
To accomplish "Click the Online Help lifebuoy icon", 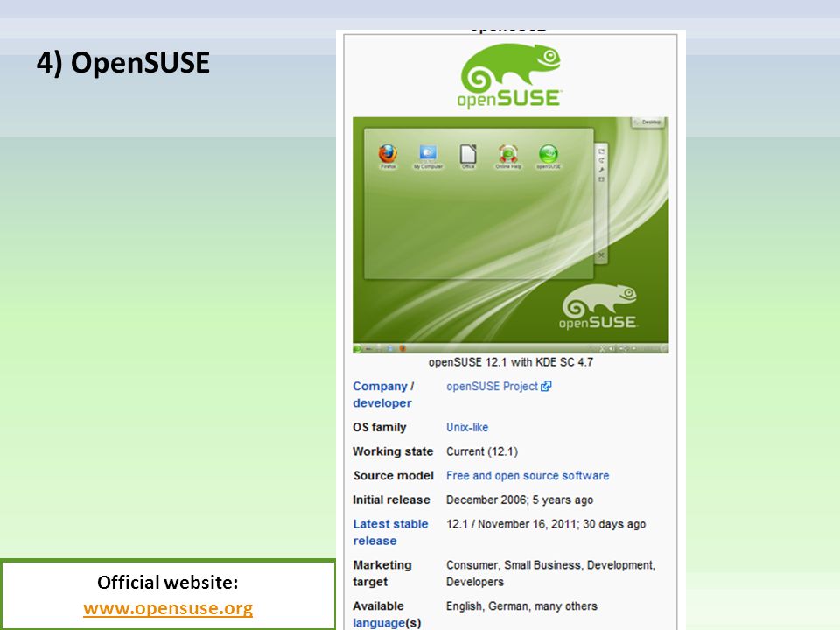I will pos(507,156).
